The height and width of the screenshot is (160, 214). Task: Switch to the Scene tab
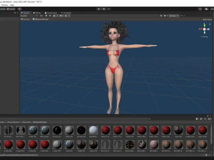(25, 13)
